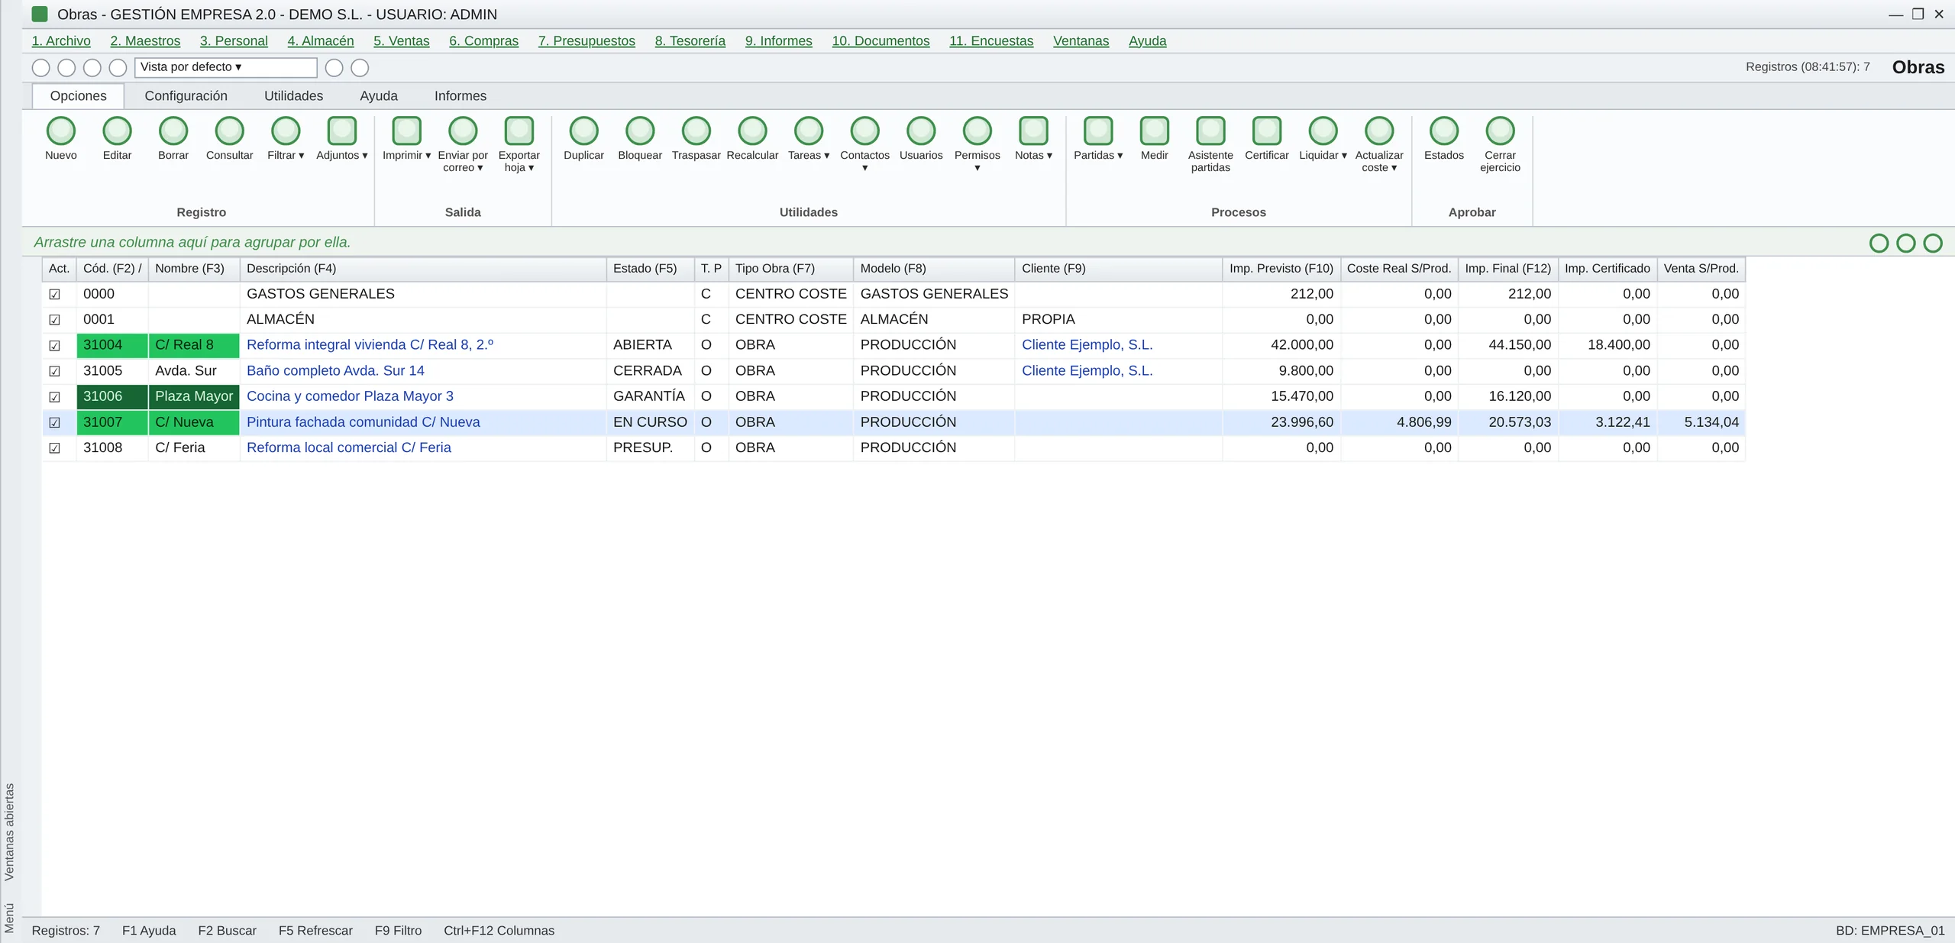The width and height of the screenshot is (1955, 943).
Task: Toggle Act. checkbox for row 0001
Action: [x=54, y=320]
